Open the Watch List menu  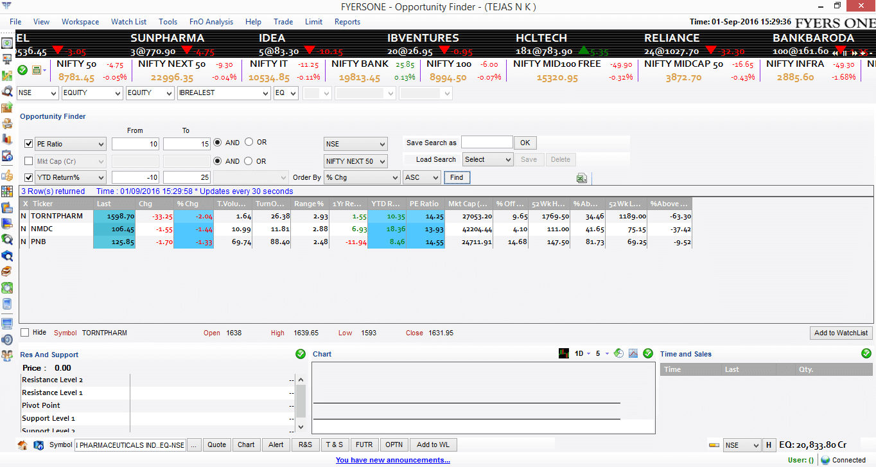tap(128, 22)
